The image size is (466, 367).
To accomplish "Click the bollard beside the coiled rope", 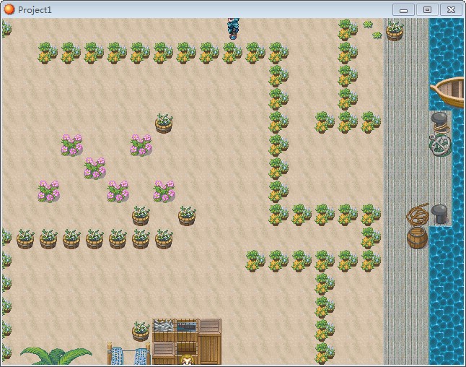I will 439,214.
